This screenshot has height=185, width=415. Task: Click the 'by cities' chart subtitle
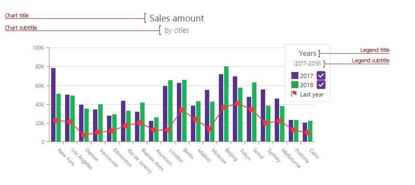(176, 31)
